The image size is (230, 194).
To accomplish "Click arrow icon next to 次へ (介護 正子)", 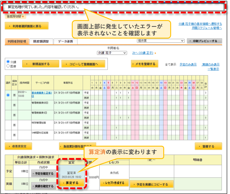I will pyautogui.click(x=156, y=53).
